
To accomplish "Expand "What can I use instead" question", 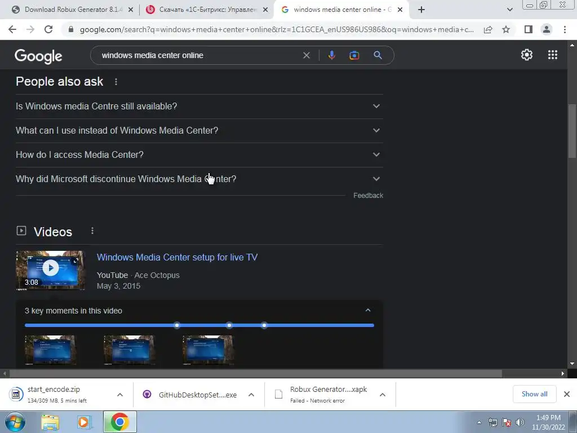I will 199,131.
